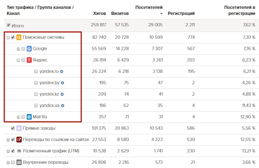This screenshot has width=259, height=168.
Task: Enable the Google row checkbox
Action: click(x=23, y=49)
